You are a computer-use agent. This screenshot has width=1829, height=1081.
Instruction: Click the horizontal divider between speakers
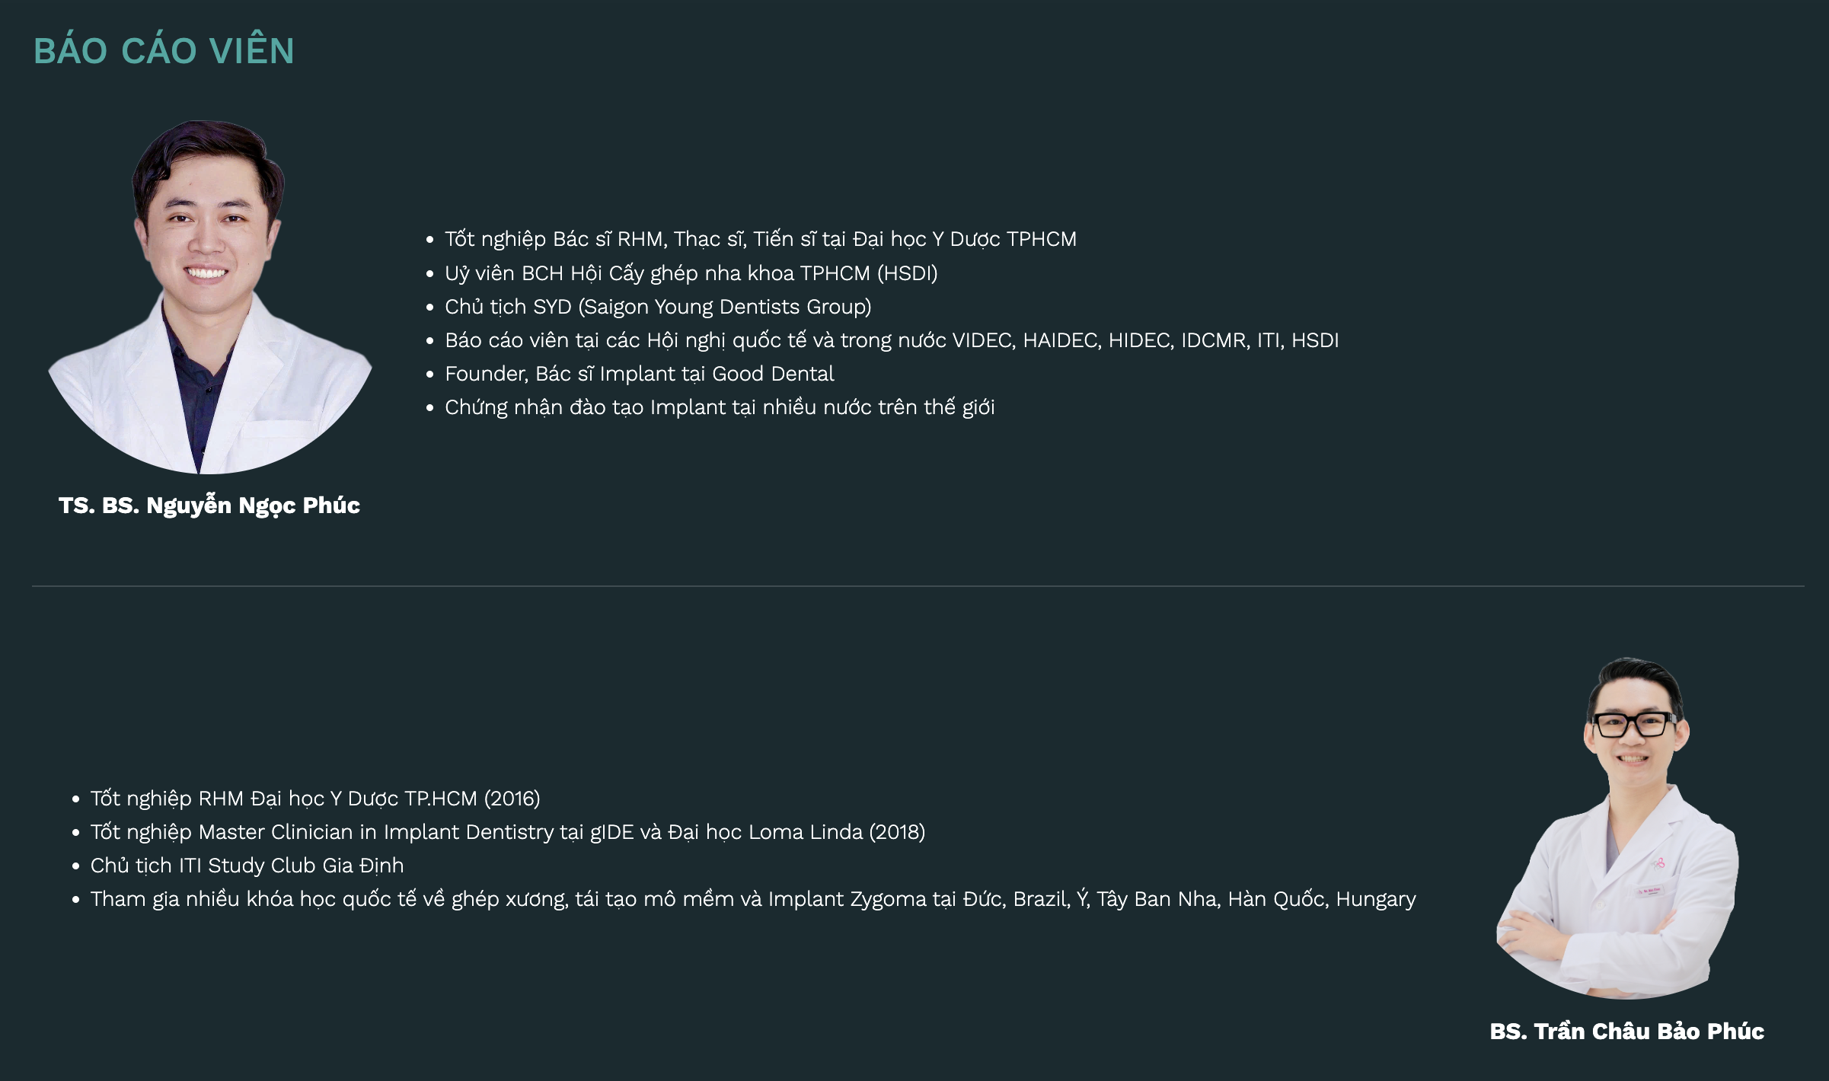tap(918, 586)
